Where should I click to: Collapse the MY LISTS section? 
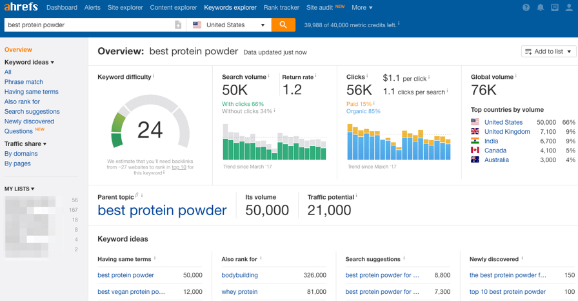point(19,189)
